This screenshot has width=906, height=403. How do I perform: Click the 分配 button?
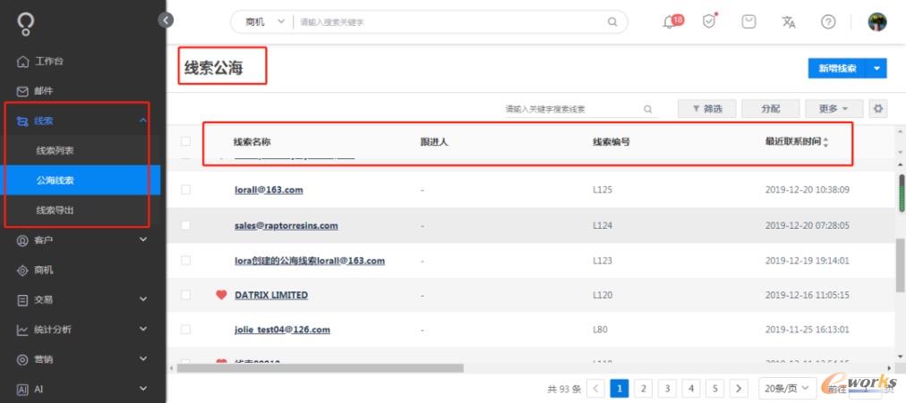pos(770,108)
